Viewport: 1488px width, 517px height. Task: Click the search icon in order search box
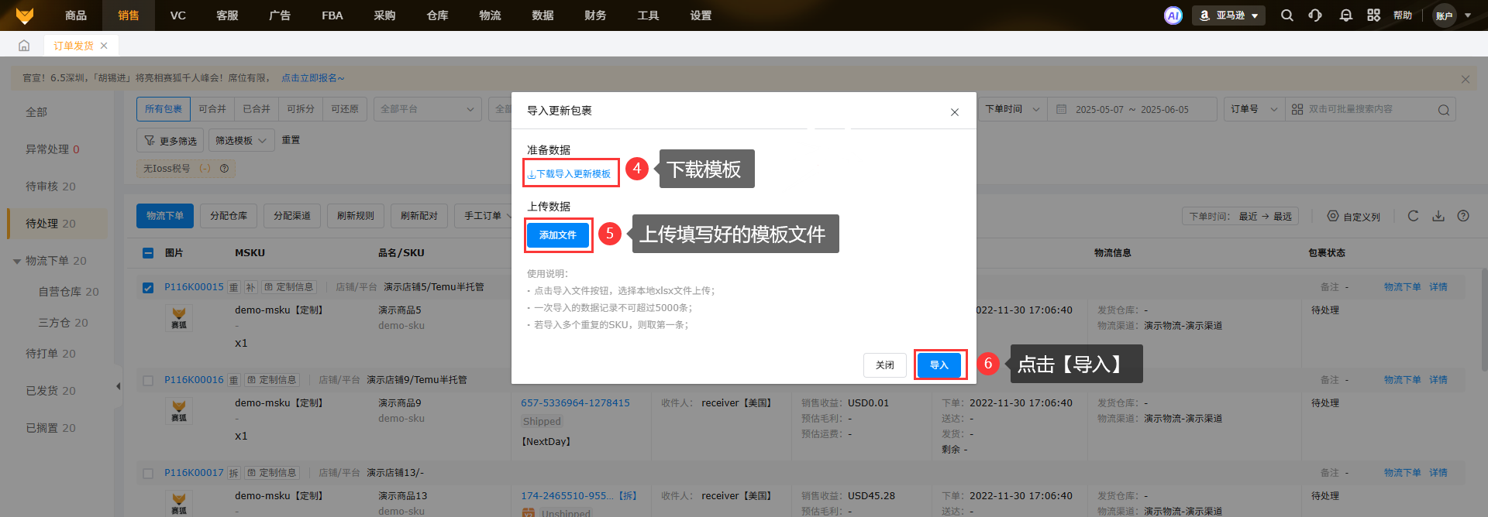coord(1443,110)
